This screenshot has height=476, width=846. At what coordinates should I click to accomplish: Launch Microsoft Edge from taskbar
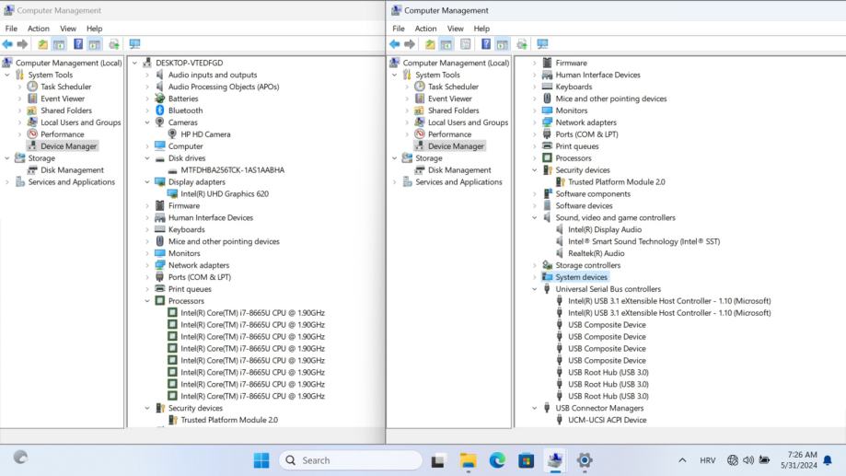(x=497, y=460)
